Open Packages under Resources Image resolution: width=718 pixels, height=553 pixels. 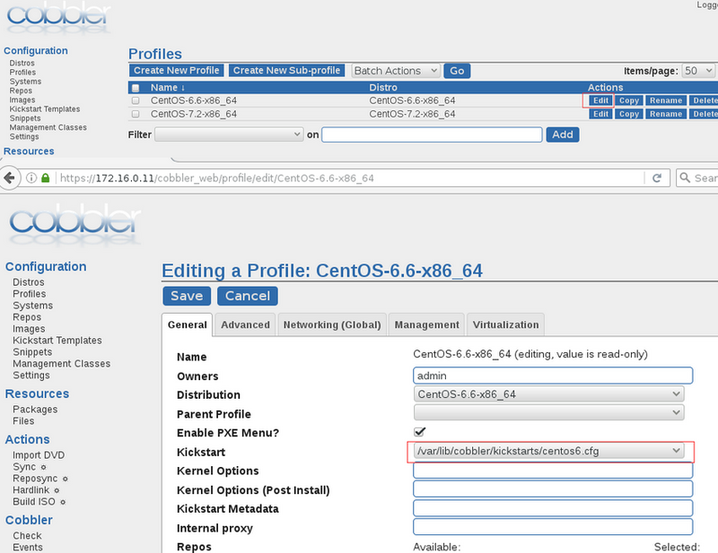pos(35,410)
